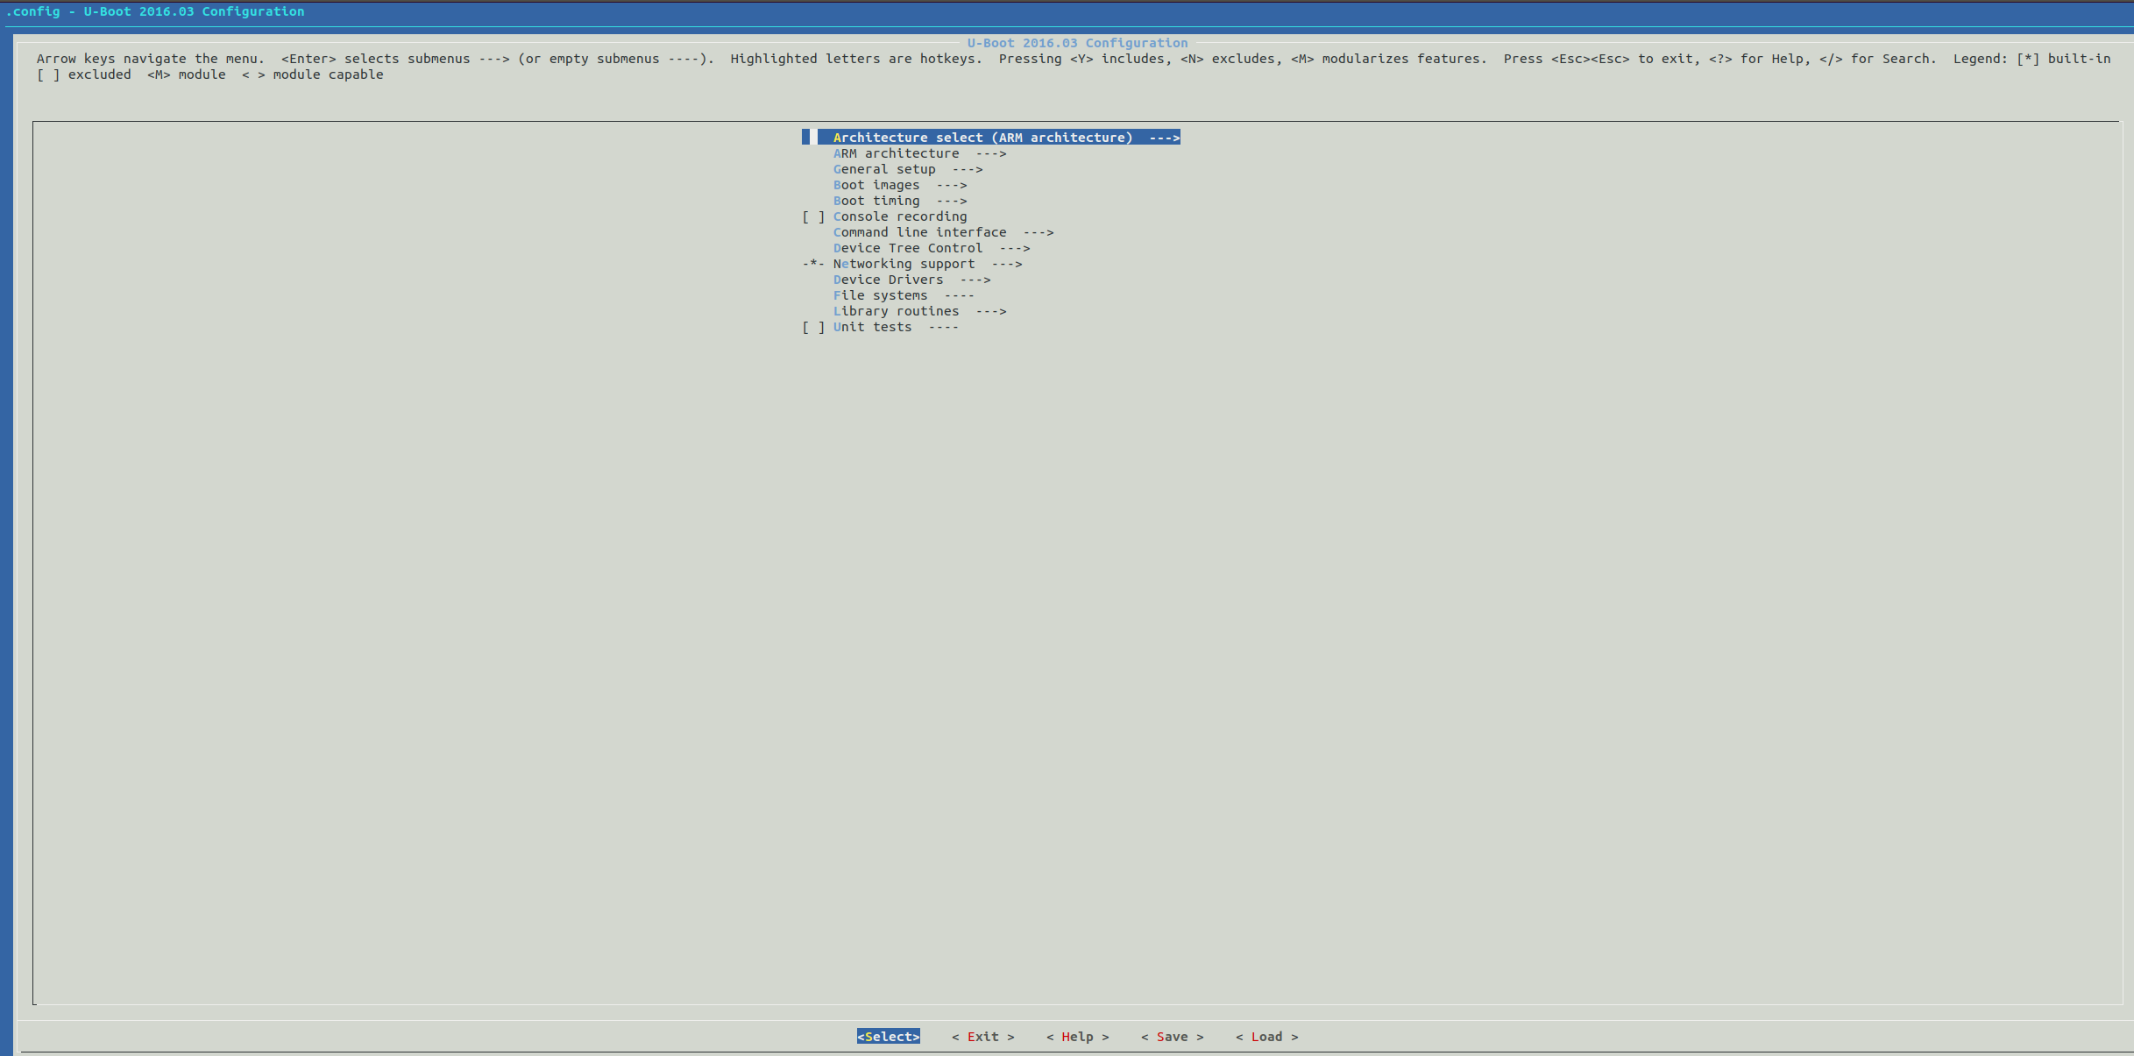The image size is (2134, 1056).
Task: Expand General setup submenu arrow
Action: tap(968, 169)
